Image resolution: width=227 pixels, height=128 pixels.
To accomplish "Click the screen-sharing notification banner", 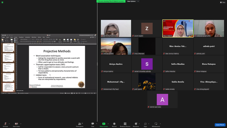I will click(x=111, y=1).
